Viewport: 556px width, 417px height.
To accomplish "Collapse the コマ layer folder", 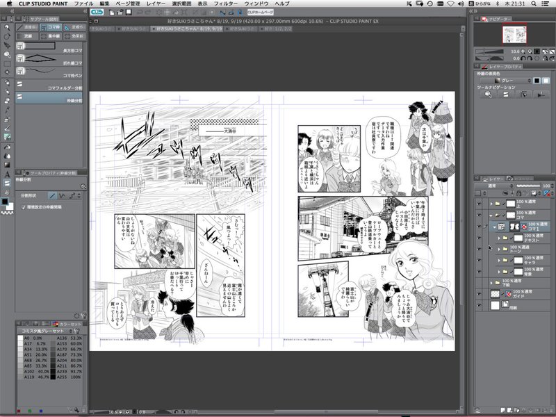I will (x=491, y=215).
